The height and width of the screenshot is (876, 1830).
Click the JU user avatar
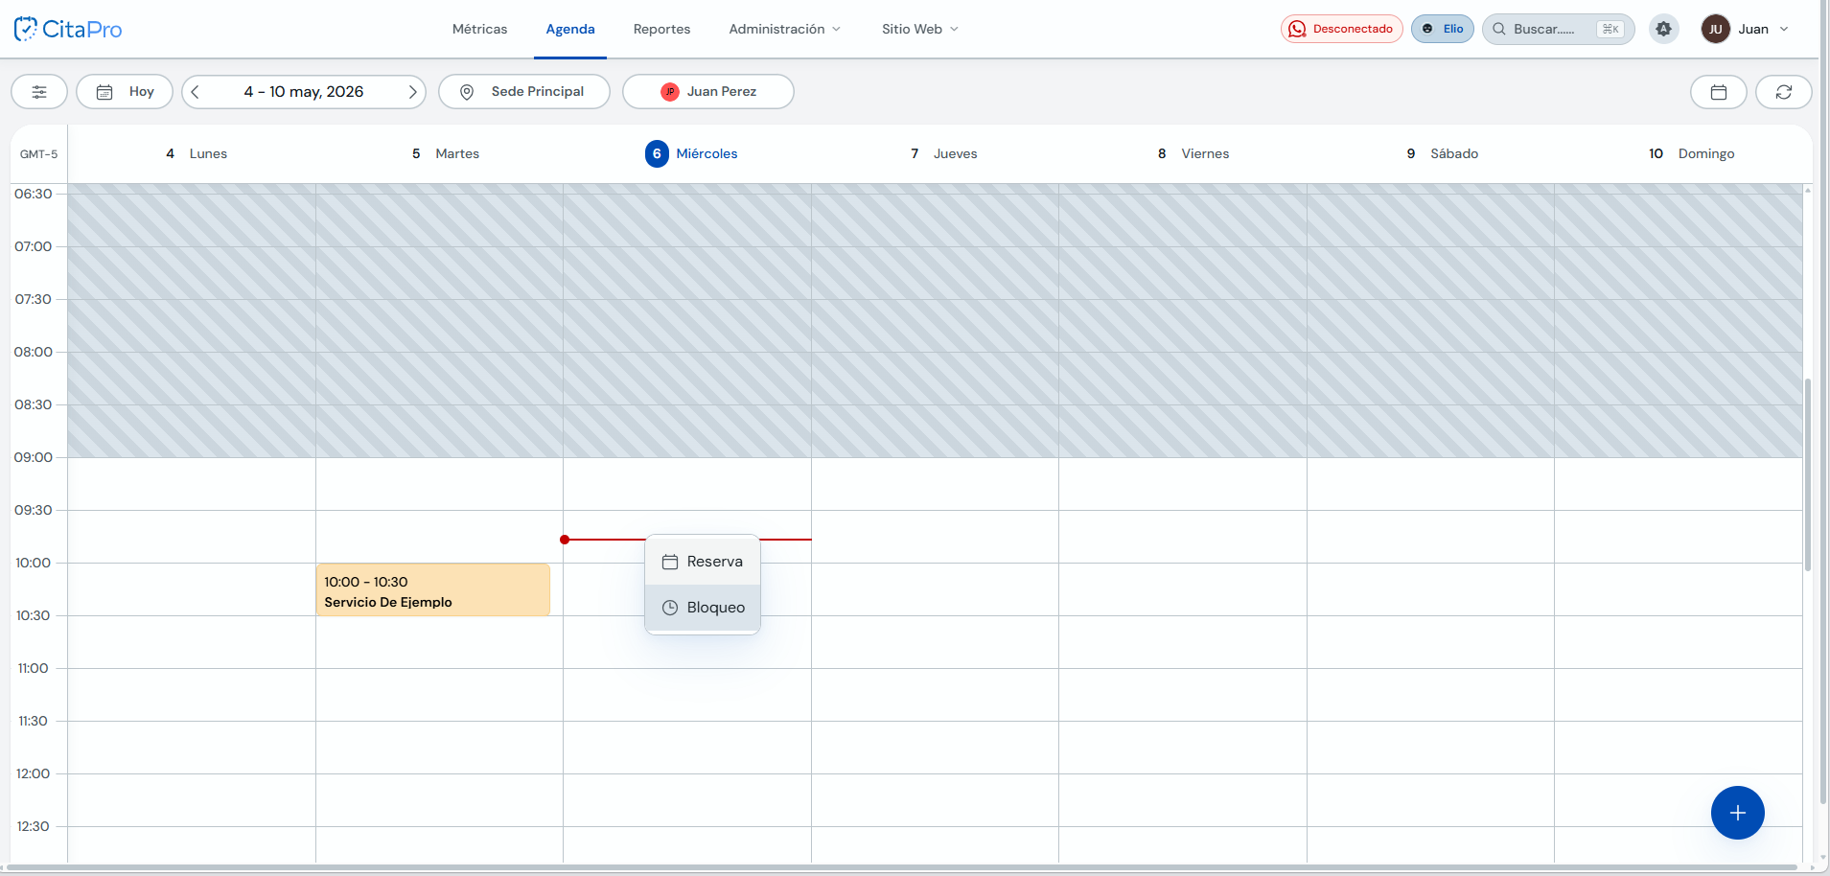click(1716, 29)
